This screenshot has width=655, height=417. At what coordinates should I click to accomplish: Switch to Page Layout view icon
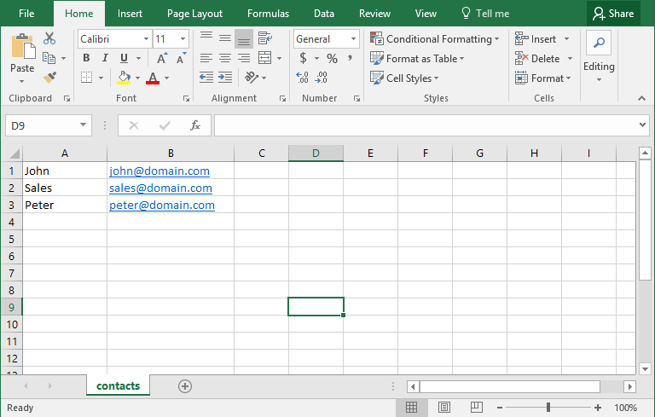click(x=444, y=408)
